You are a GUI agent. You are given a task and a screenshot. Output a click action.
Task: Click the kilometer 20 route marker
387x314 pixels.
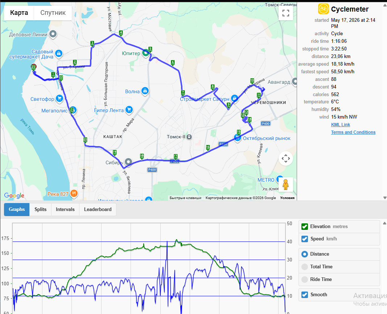pyautogui.click(x=85, y=140)
